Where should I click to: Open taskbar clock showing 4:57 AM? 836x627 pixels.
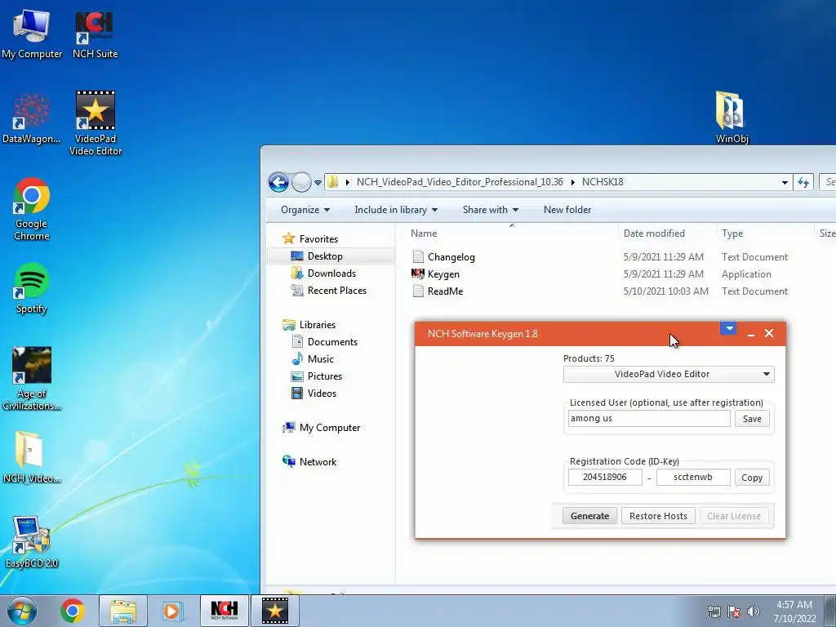click(x=794, y=611)
